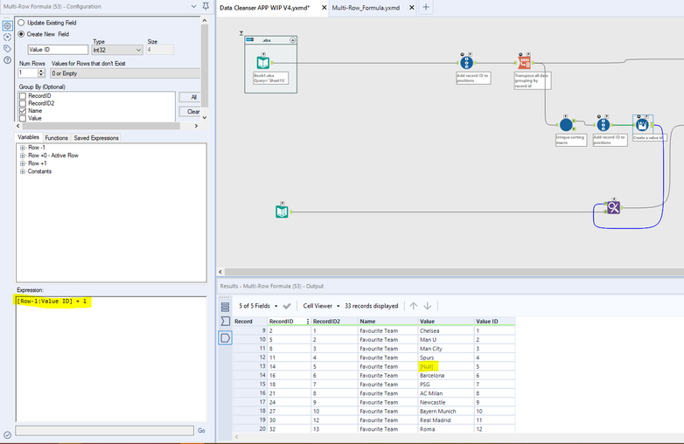Uncheck the Name group by checkbox
Screen dimensions: 684x444
click(22, 111)
